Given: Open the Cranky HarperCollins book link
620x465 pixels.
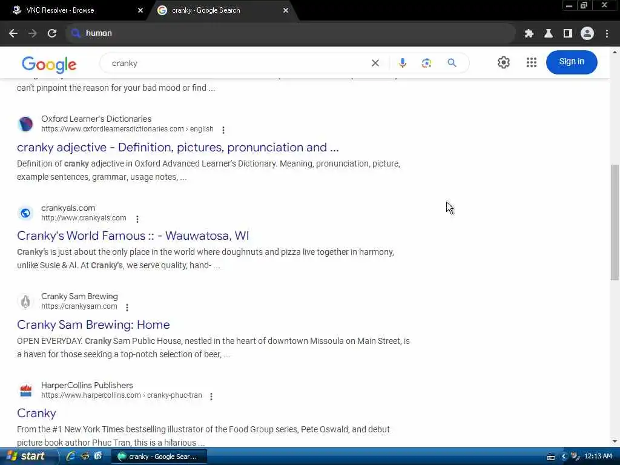Looking at the screenshot, I should coord(36,413).
